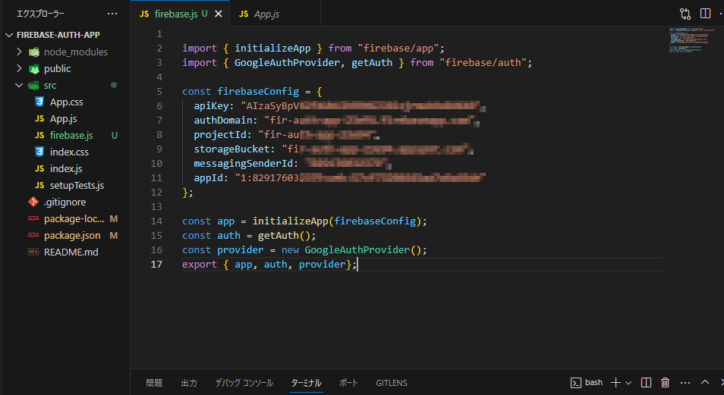
Task: Kill terminal with the trash icon
Action: pyautogui.click(x=665, y=382)
